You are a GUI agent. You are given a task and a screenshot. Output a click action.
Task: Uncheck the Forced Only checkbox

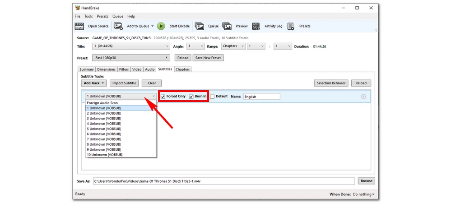[x=163, y=97]
